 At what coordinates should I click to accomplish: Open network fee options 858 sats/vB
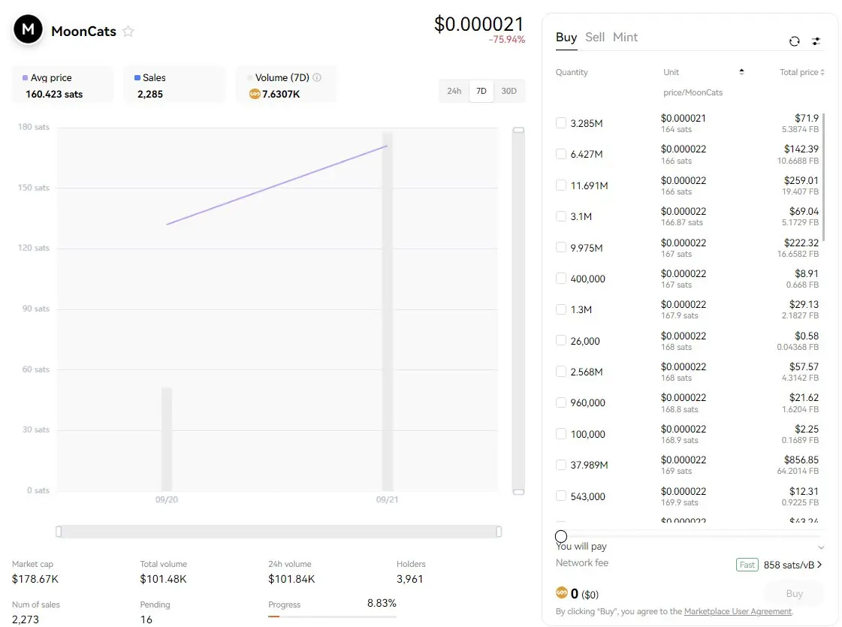pos(792,565)
